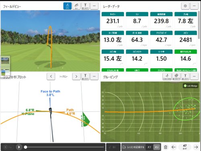Click the carry tile showing 231.1
This screenshot has width=201, height=151.
click(x=113, y=20)
